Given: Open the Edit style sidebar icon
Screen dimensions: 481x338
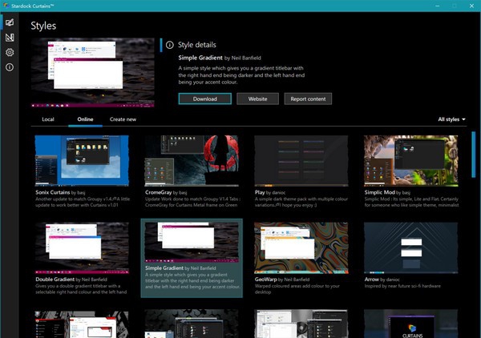Looking at the screenshot, I should pyautogui.click(x=10, y=38).
